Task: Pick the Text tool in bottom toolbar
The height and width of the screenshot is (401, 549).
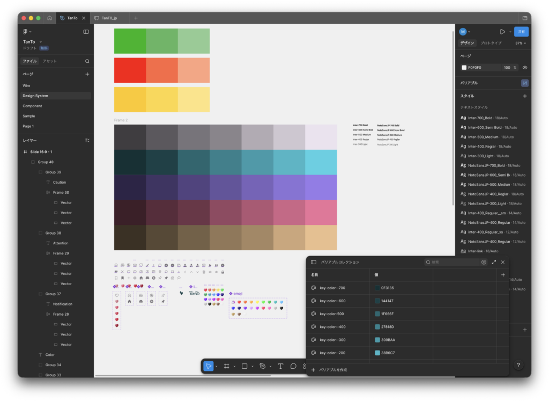Action: pyautogui.click(x=280, y=366)
